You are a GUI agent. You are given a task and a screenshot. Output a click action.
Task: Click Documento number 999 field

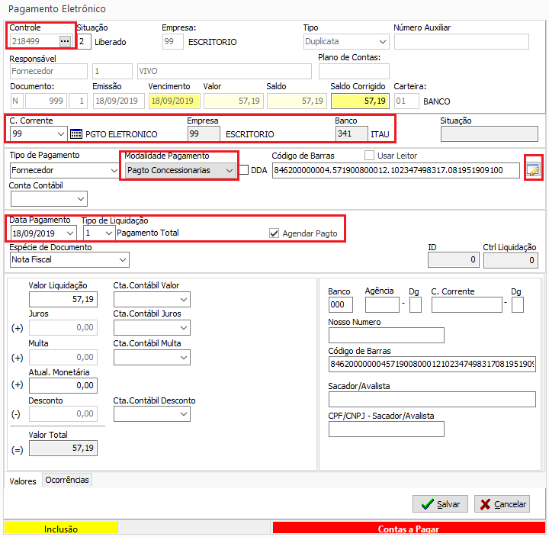[46, 101]
